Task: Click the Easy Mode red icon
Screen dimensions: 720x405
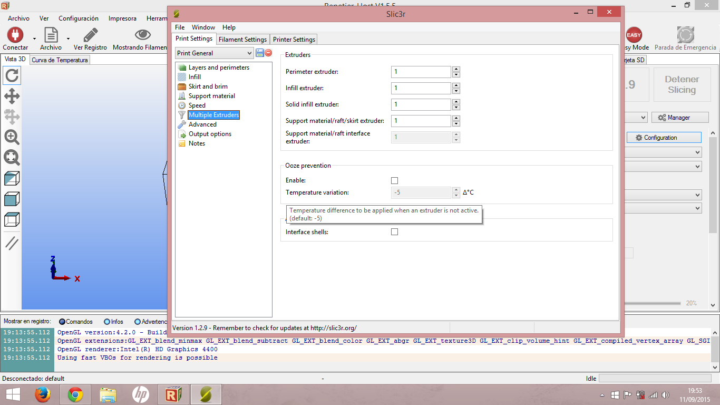Action: coord(634,35)
